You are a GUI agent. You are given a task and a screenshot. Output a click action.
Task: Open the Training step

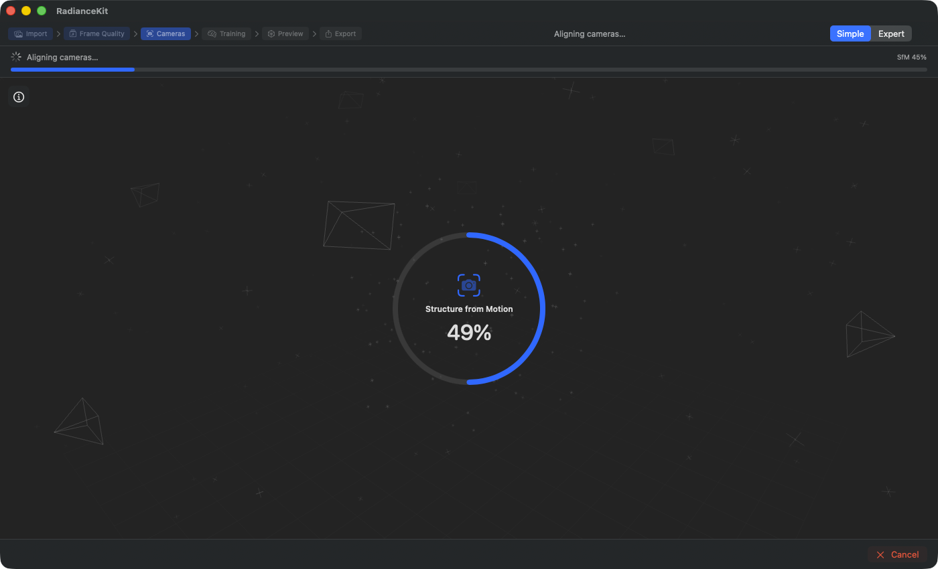226,33
